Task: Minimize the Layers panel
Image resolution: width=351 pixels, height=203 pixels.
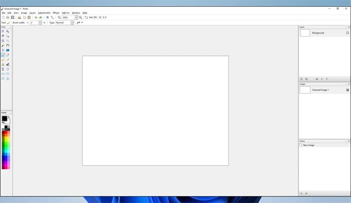Action: (346, 27)
